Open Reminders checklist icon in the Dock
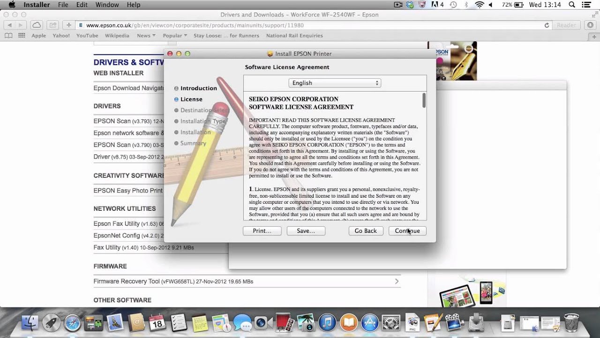 click(179, 323)
